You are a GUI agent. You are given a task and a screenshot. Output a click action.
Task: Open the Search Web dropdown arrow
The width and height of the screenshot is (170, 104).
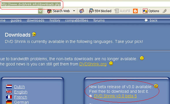pyautogui.click(x=74, y=11)
